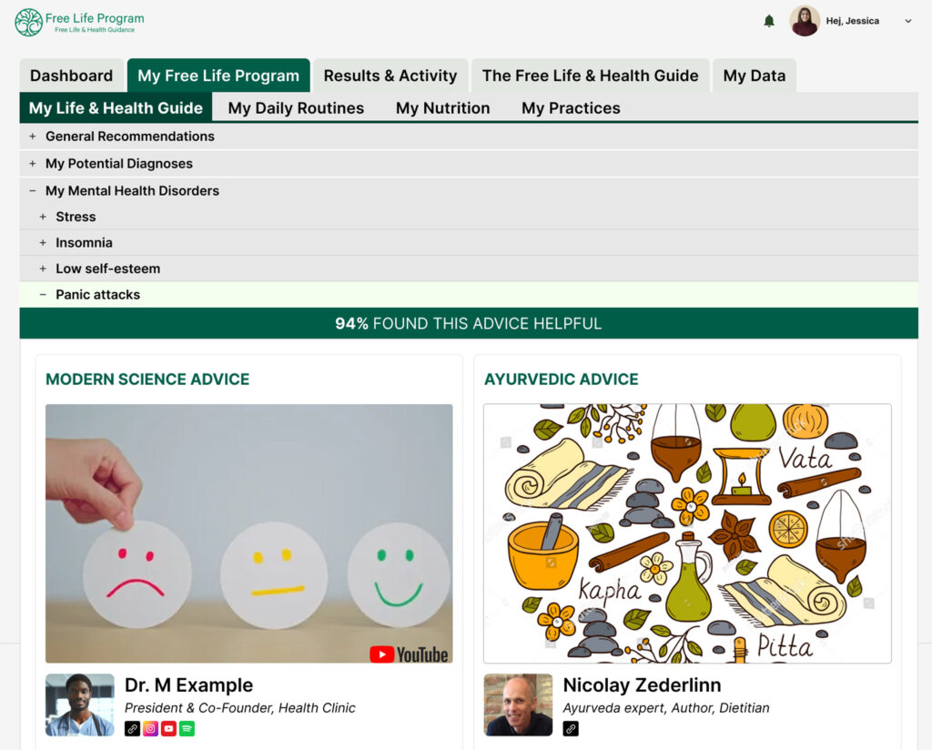Go to the Dashboard tab

(x=71, y=76)
